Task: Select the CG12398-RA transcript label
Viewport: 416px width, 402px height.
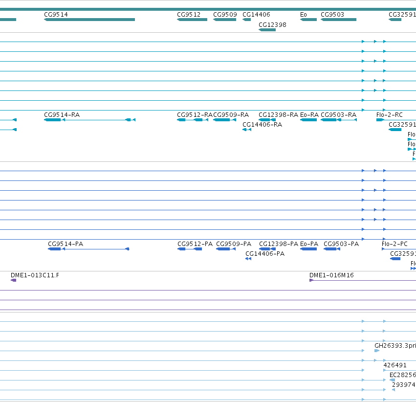Action: click(x=278, y=115)
